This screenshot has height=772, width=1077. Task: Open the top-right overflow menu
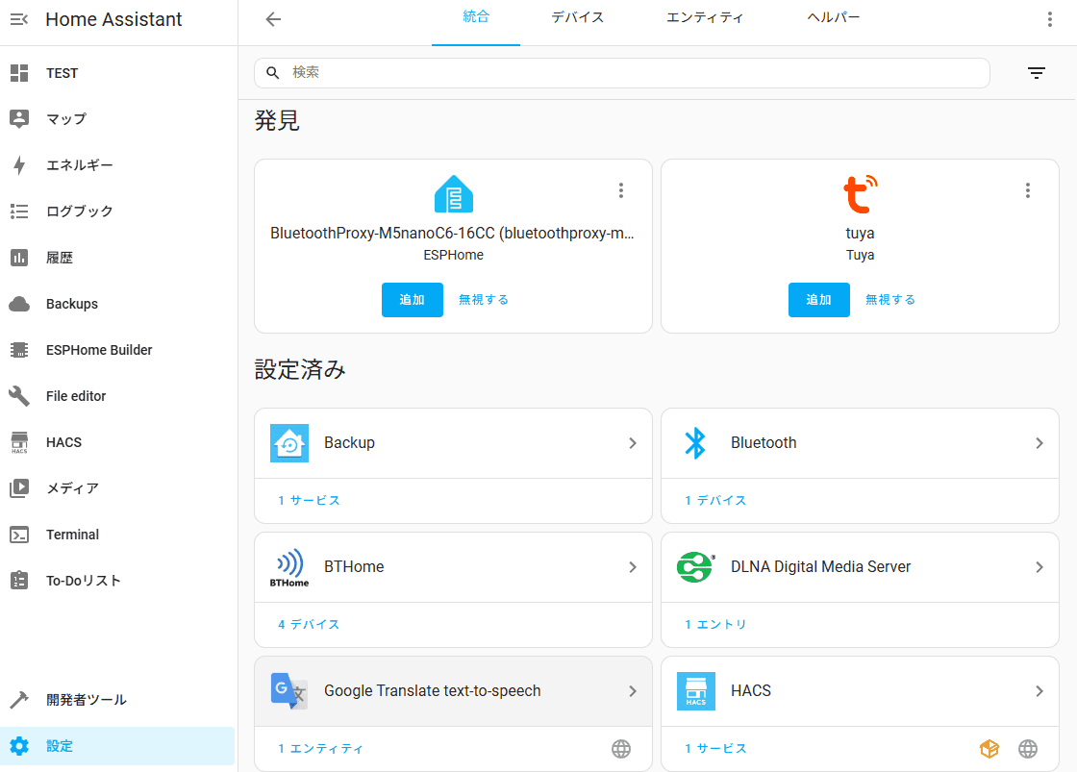pyautogui.click(x=1049, y=19)
